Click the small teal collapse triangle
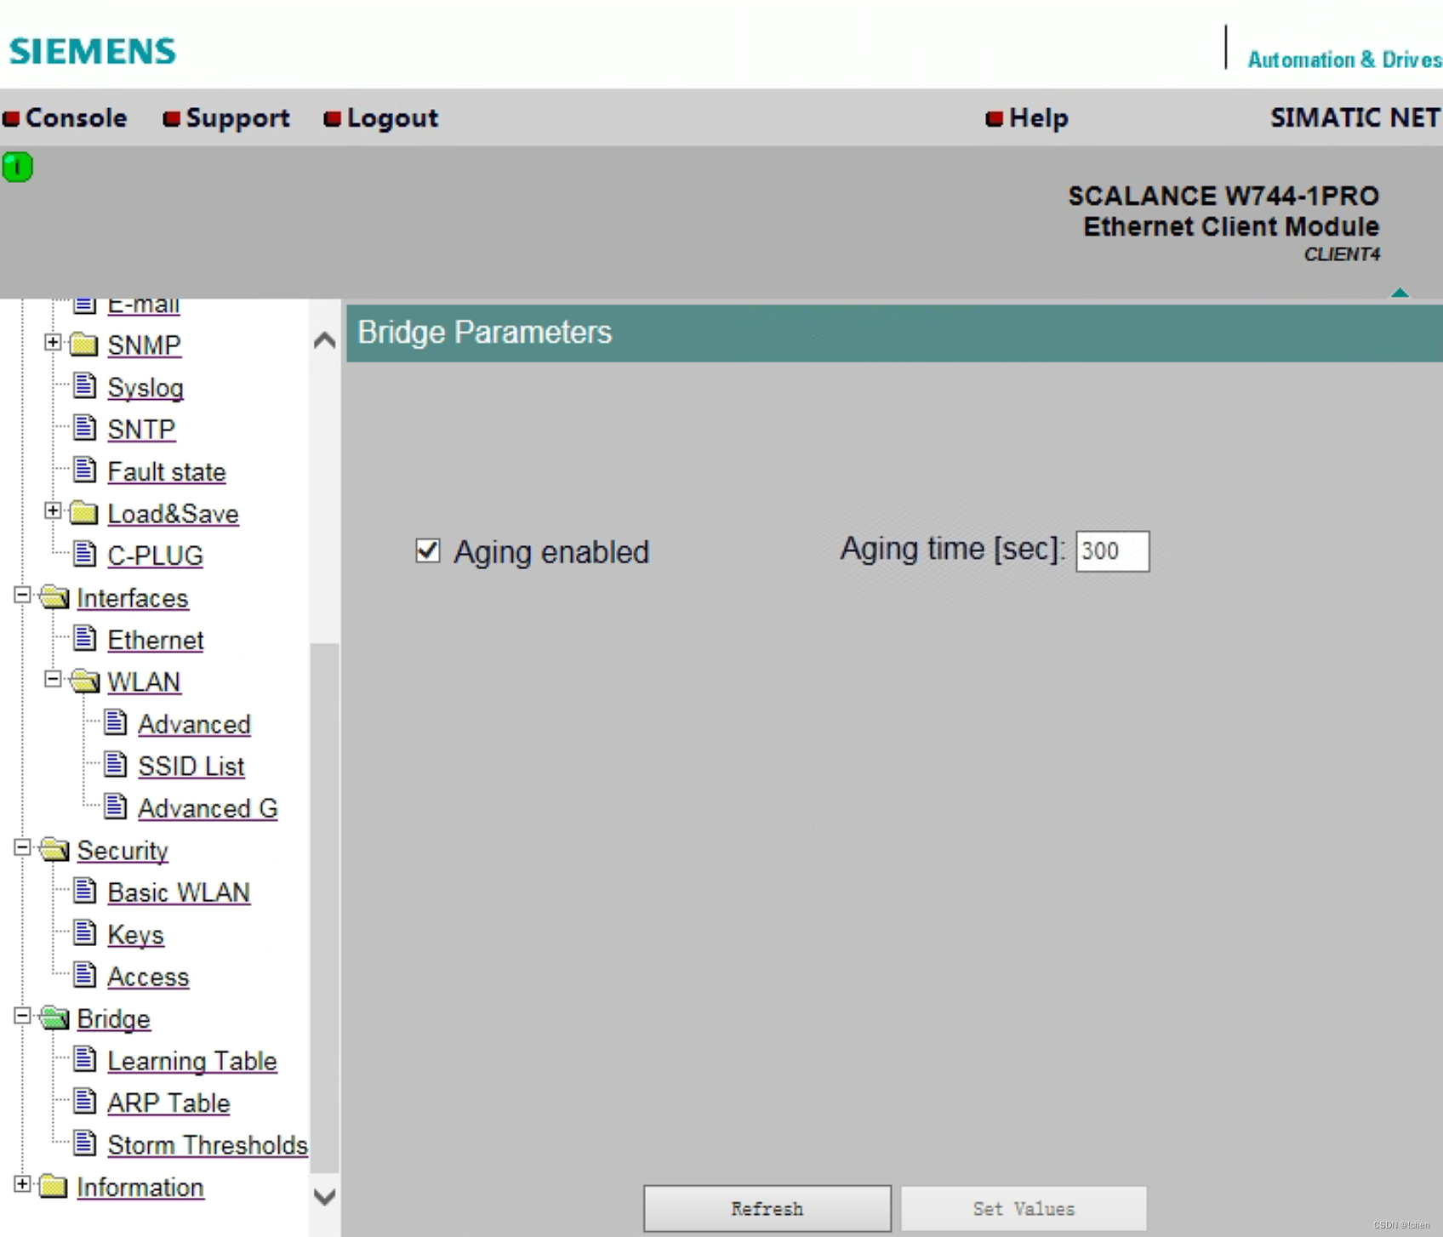This screenshot has height=1237, width=1443. click(1400, 293)
